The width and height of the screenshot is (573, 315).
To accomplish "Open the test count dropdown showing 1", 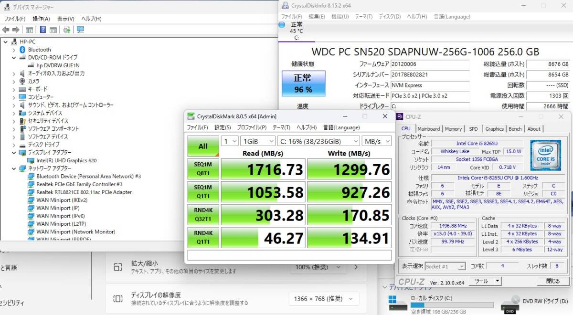I will coord(230,141).
